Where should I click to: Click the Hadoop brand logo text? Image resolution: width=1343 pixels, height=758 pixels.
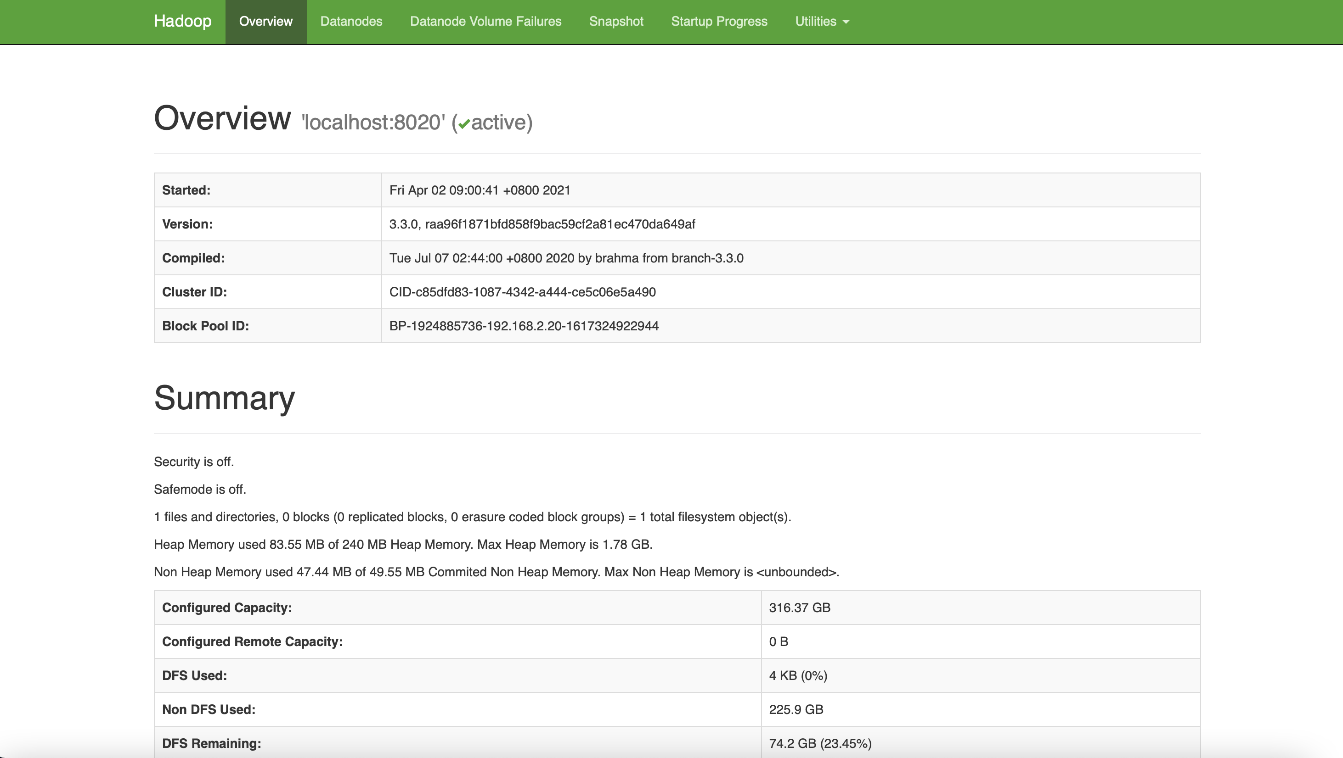(x=182, y=22)
